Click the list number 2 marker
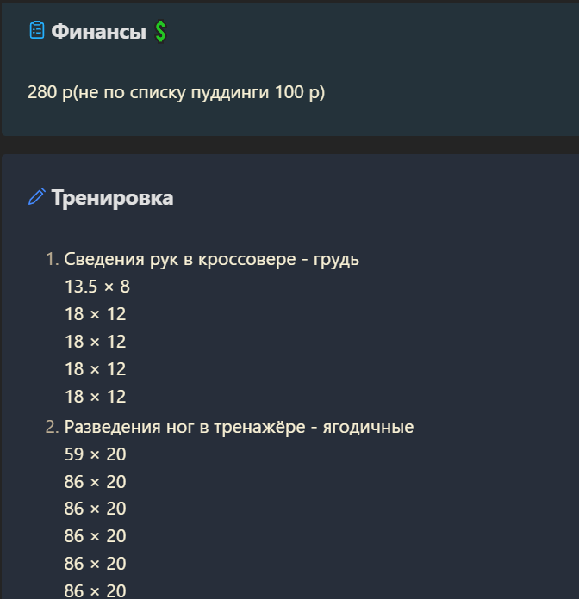 [x=52, y=427]
